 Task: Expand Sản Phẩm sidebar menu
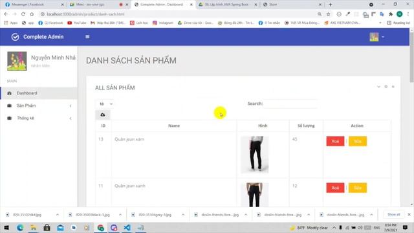39,105
